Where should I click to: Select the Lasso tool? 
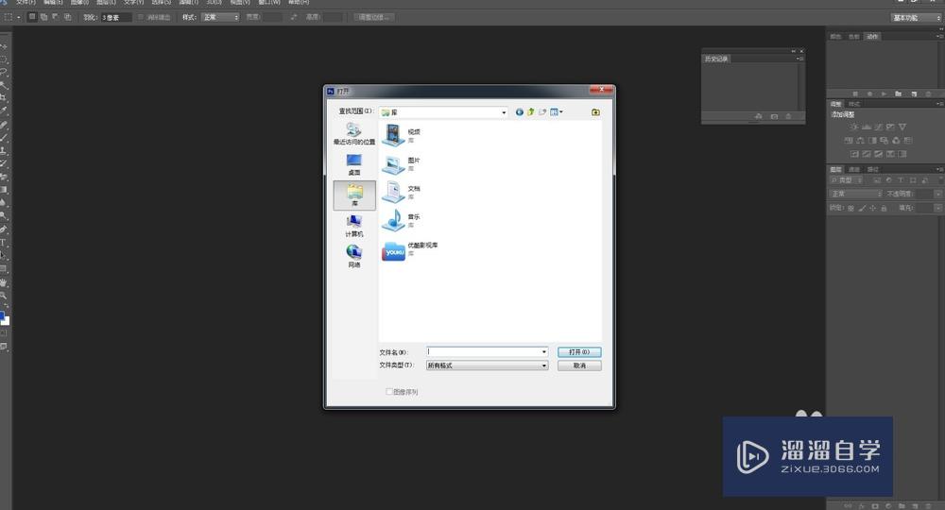4,73
